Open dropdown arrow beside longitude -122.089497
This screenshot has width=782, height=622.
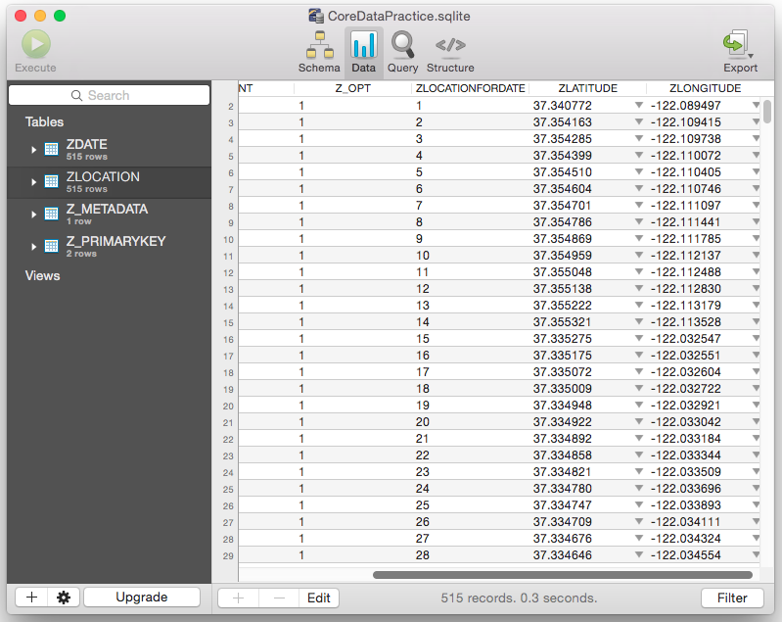coord(757,105)
